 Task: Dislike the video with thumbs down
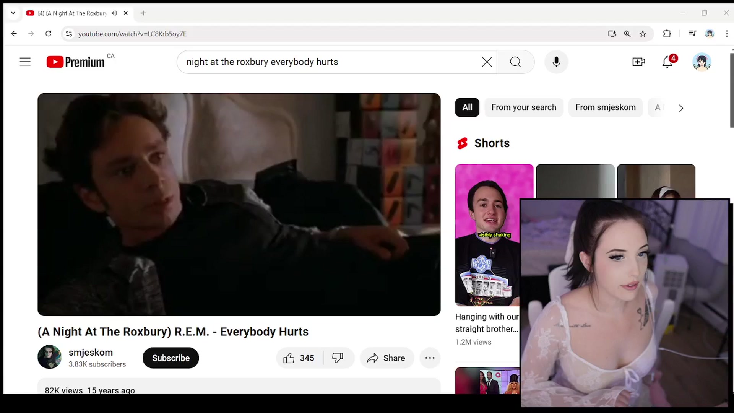338,358
